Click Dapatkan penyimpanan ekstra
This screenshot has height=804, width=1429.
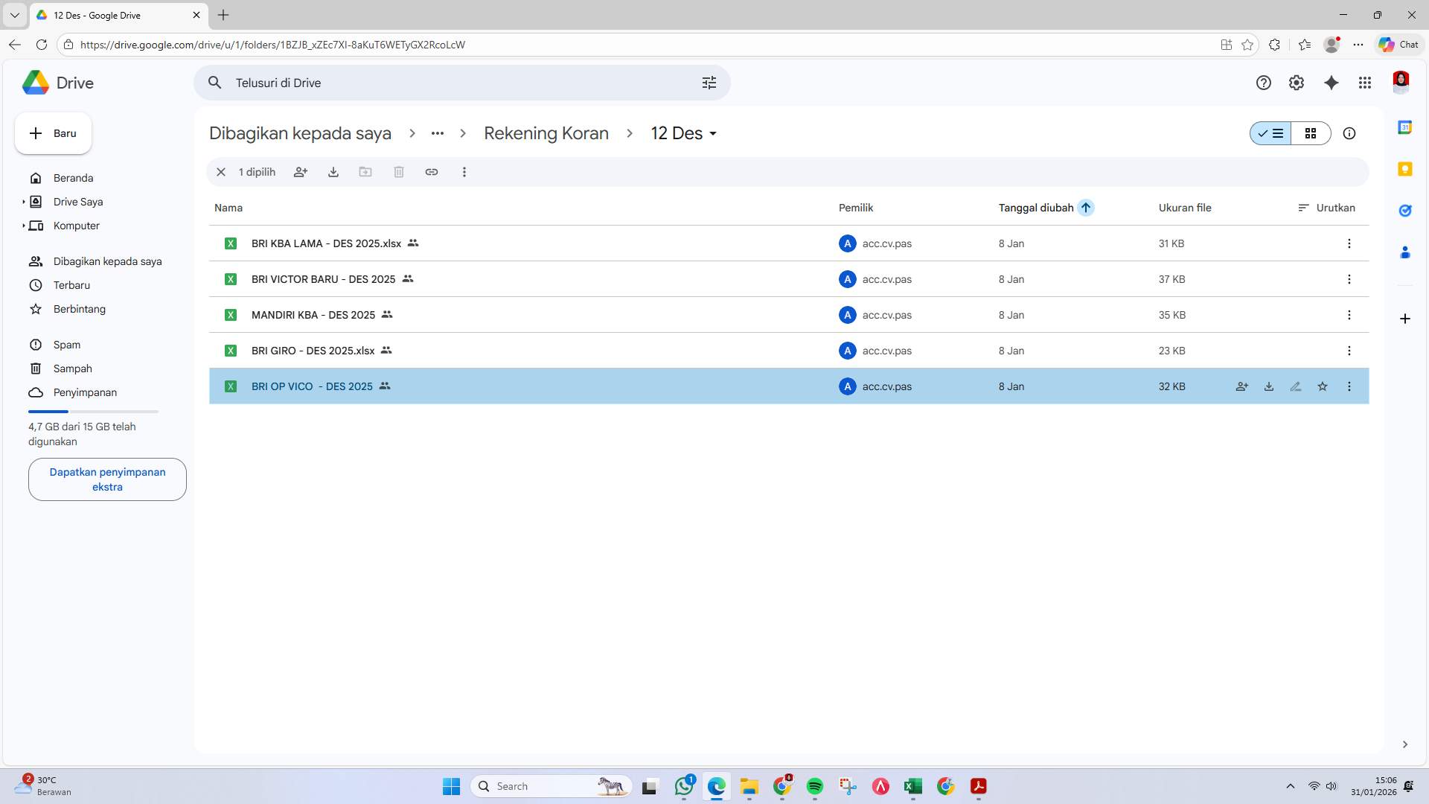point(106,479)
